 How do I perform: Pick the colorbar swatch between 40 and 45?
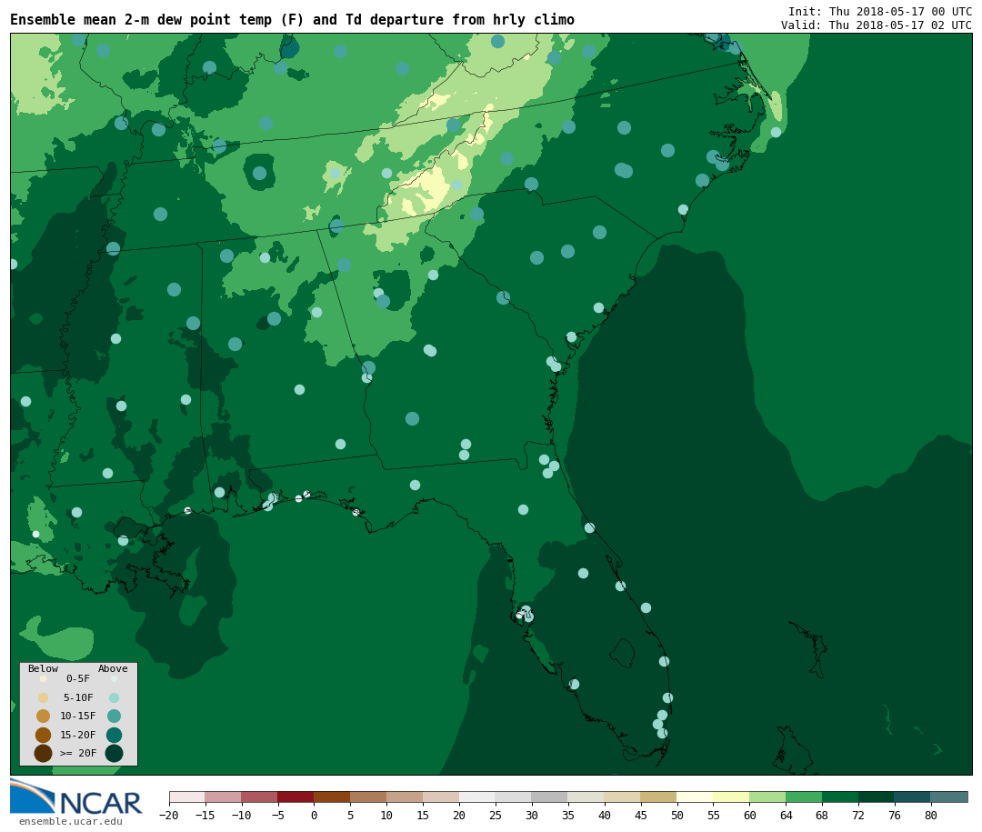[x=623, y=797]
